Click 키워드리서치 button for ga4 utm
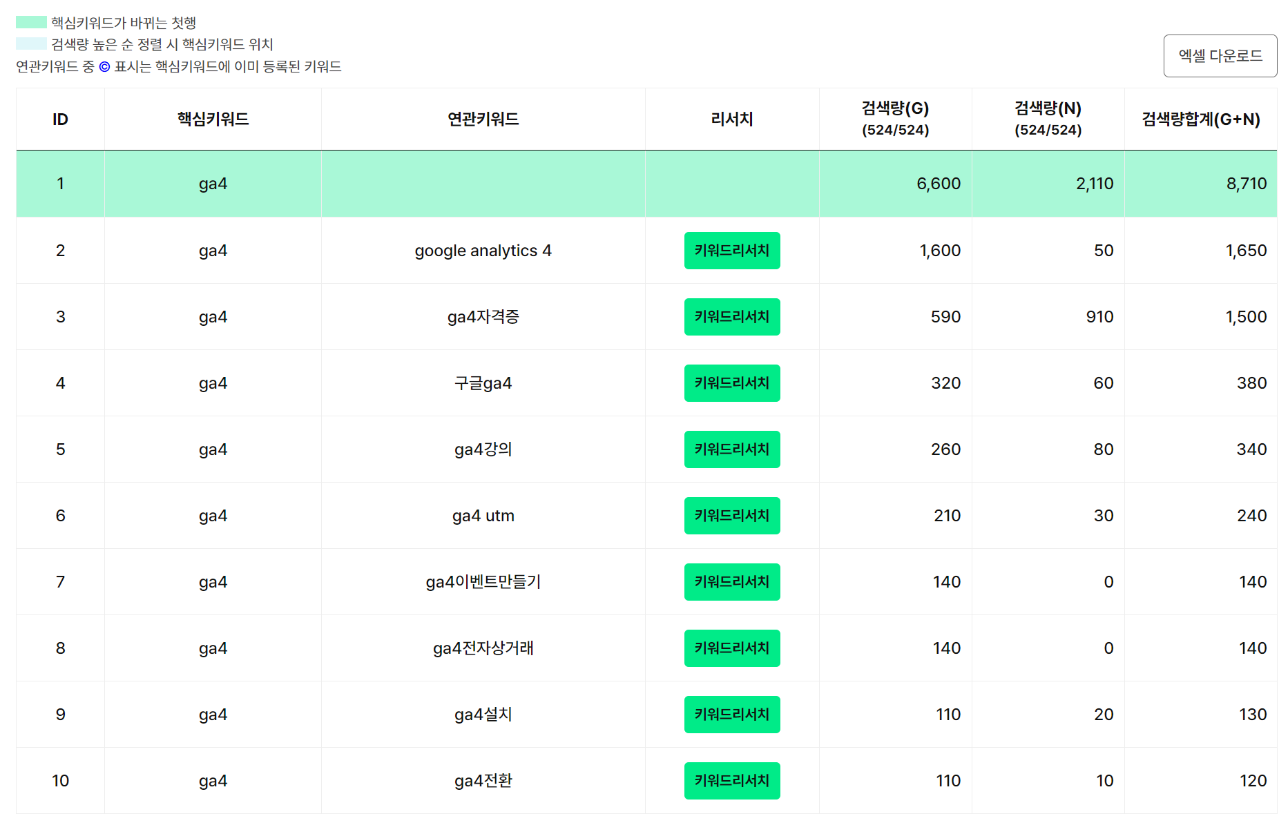The image size is (1279, 814). click(x=732, y=516)
